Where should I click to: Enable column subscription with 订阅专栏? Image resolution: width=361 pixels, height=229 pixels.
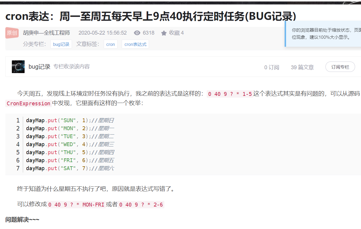pyautogui.click(x=340, y=67)
